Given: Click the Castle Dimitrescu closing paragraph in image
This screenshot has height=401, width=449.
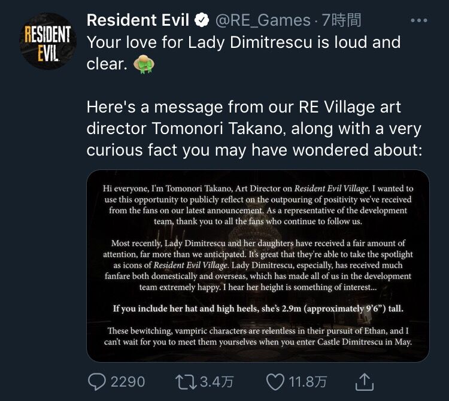Looking at the screenshot, I should point(258,336).
